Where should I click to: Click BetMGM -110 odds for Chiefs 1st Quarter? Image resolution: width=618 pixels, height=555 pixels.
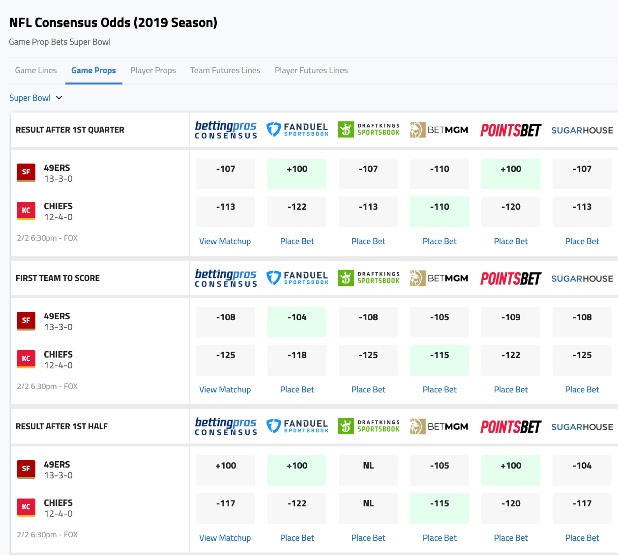click(x=440, y=212)
